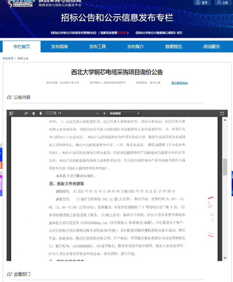
Task: Open the 自动缩放 zoom level dropdown
Action: pos(124,113)
